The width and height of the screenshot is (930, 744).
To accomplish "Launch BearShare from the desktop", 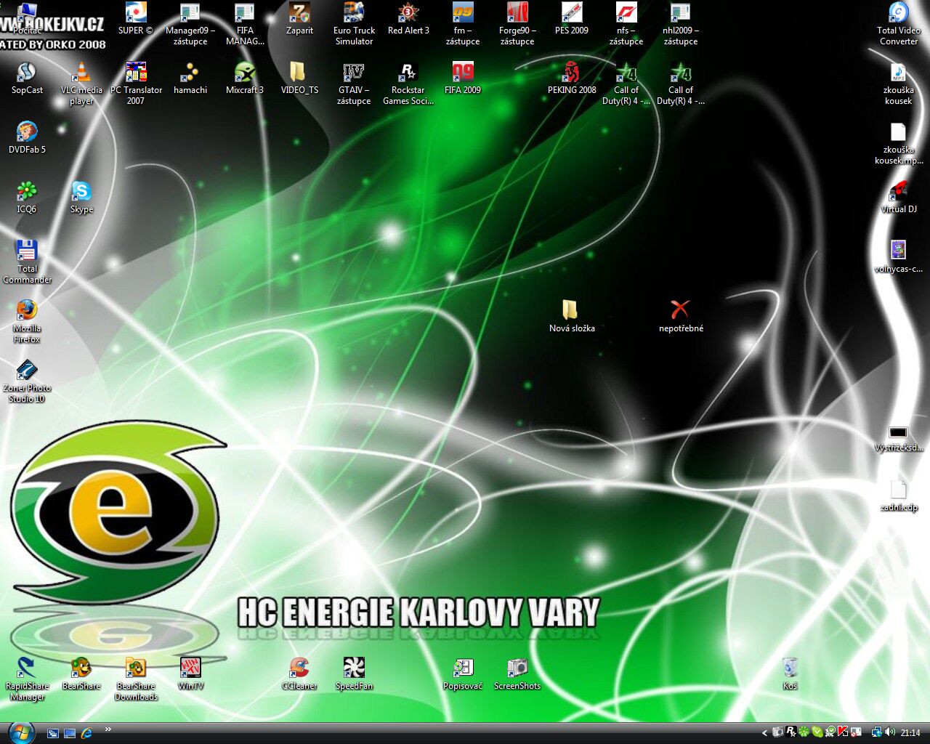I will point(81,673).
